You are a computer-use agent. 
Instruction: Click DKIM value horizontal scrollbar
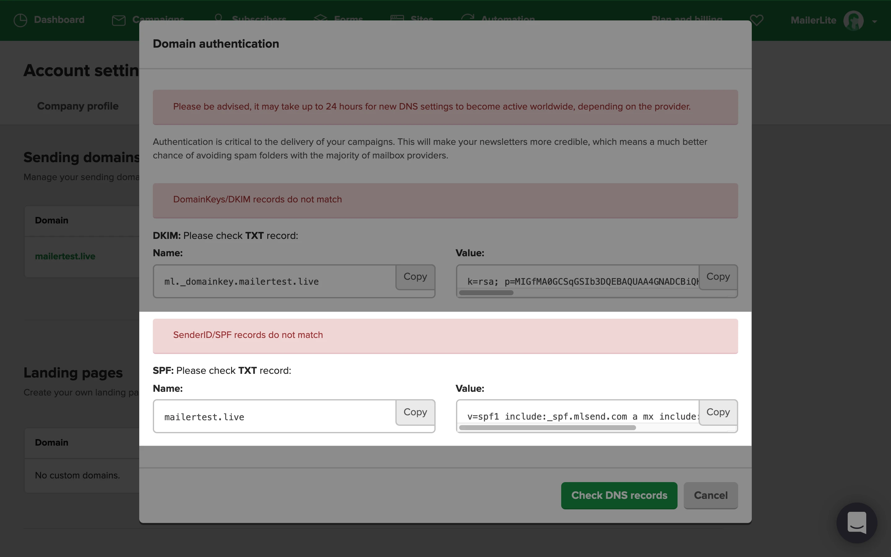(486, 293)
